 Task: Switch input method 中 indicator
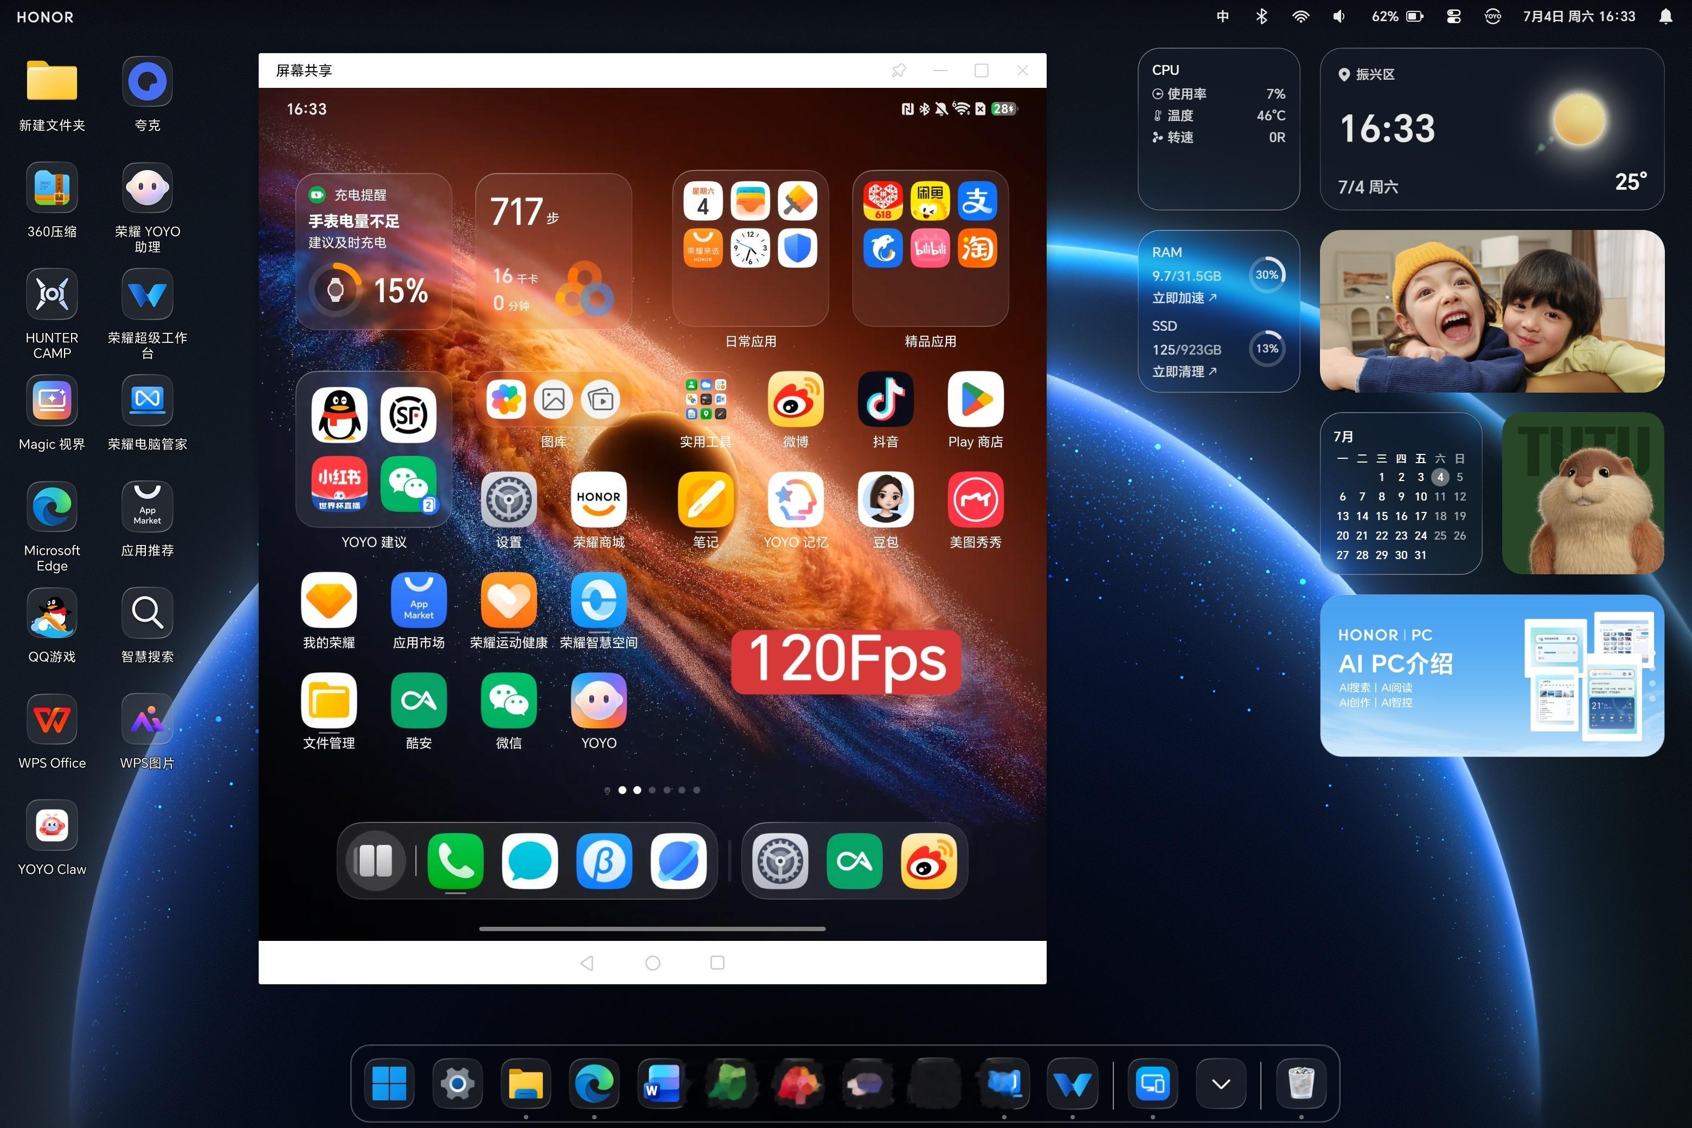pos(1222,17)
